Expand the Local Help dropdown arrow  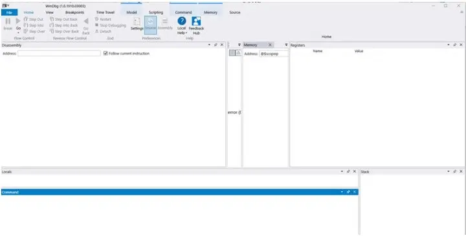tap(186, 33)
